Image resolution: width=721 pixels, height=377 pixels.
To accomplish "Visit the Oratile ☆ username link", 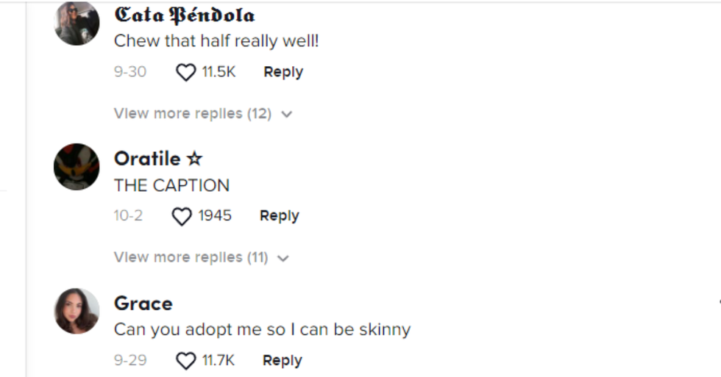I will click(157, 159).
